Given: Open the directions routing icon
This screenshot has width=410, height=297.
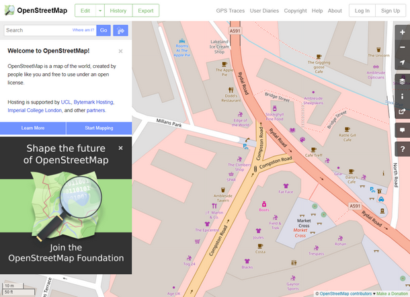Looking at the screenshot, I should pos(120,31).
